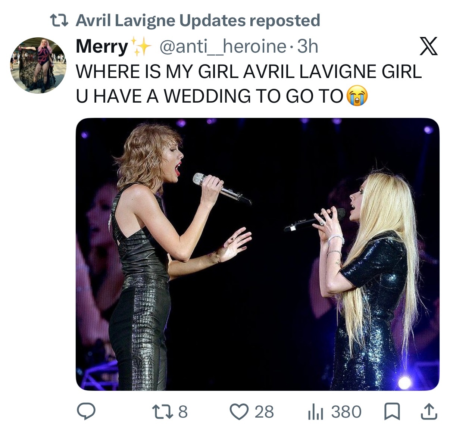The height and width of the screenshot is (437, 450).
Task: Click the view count 380
Action: tap(346, 412)
